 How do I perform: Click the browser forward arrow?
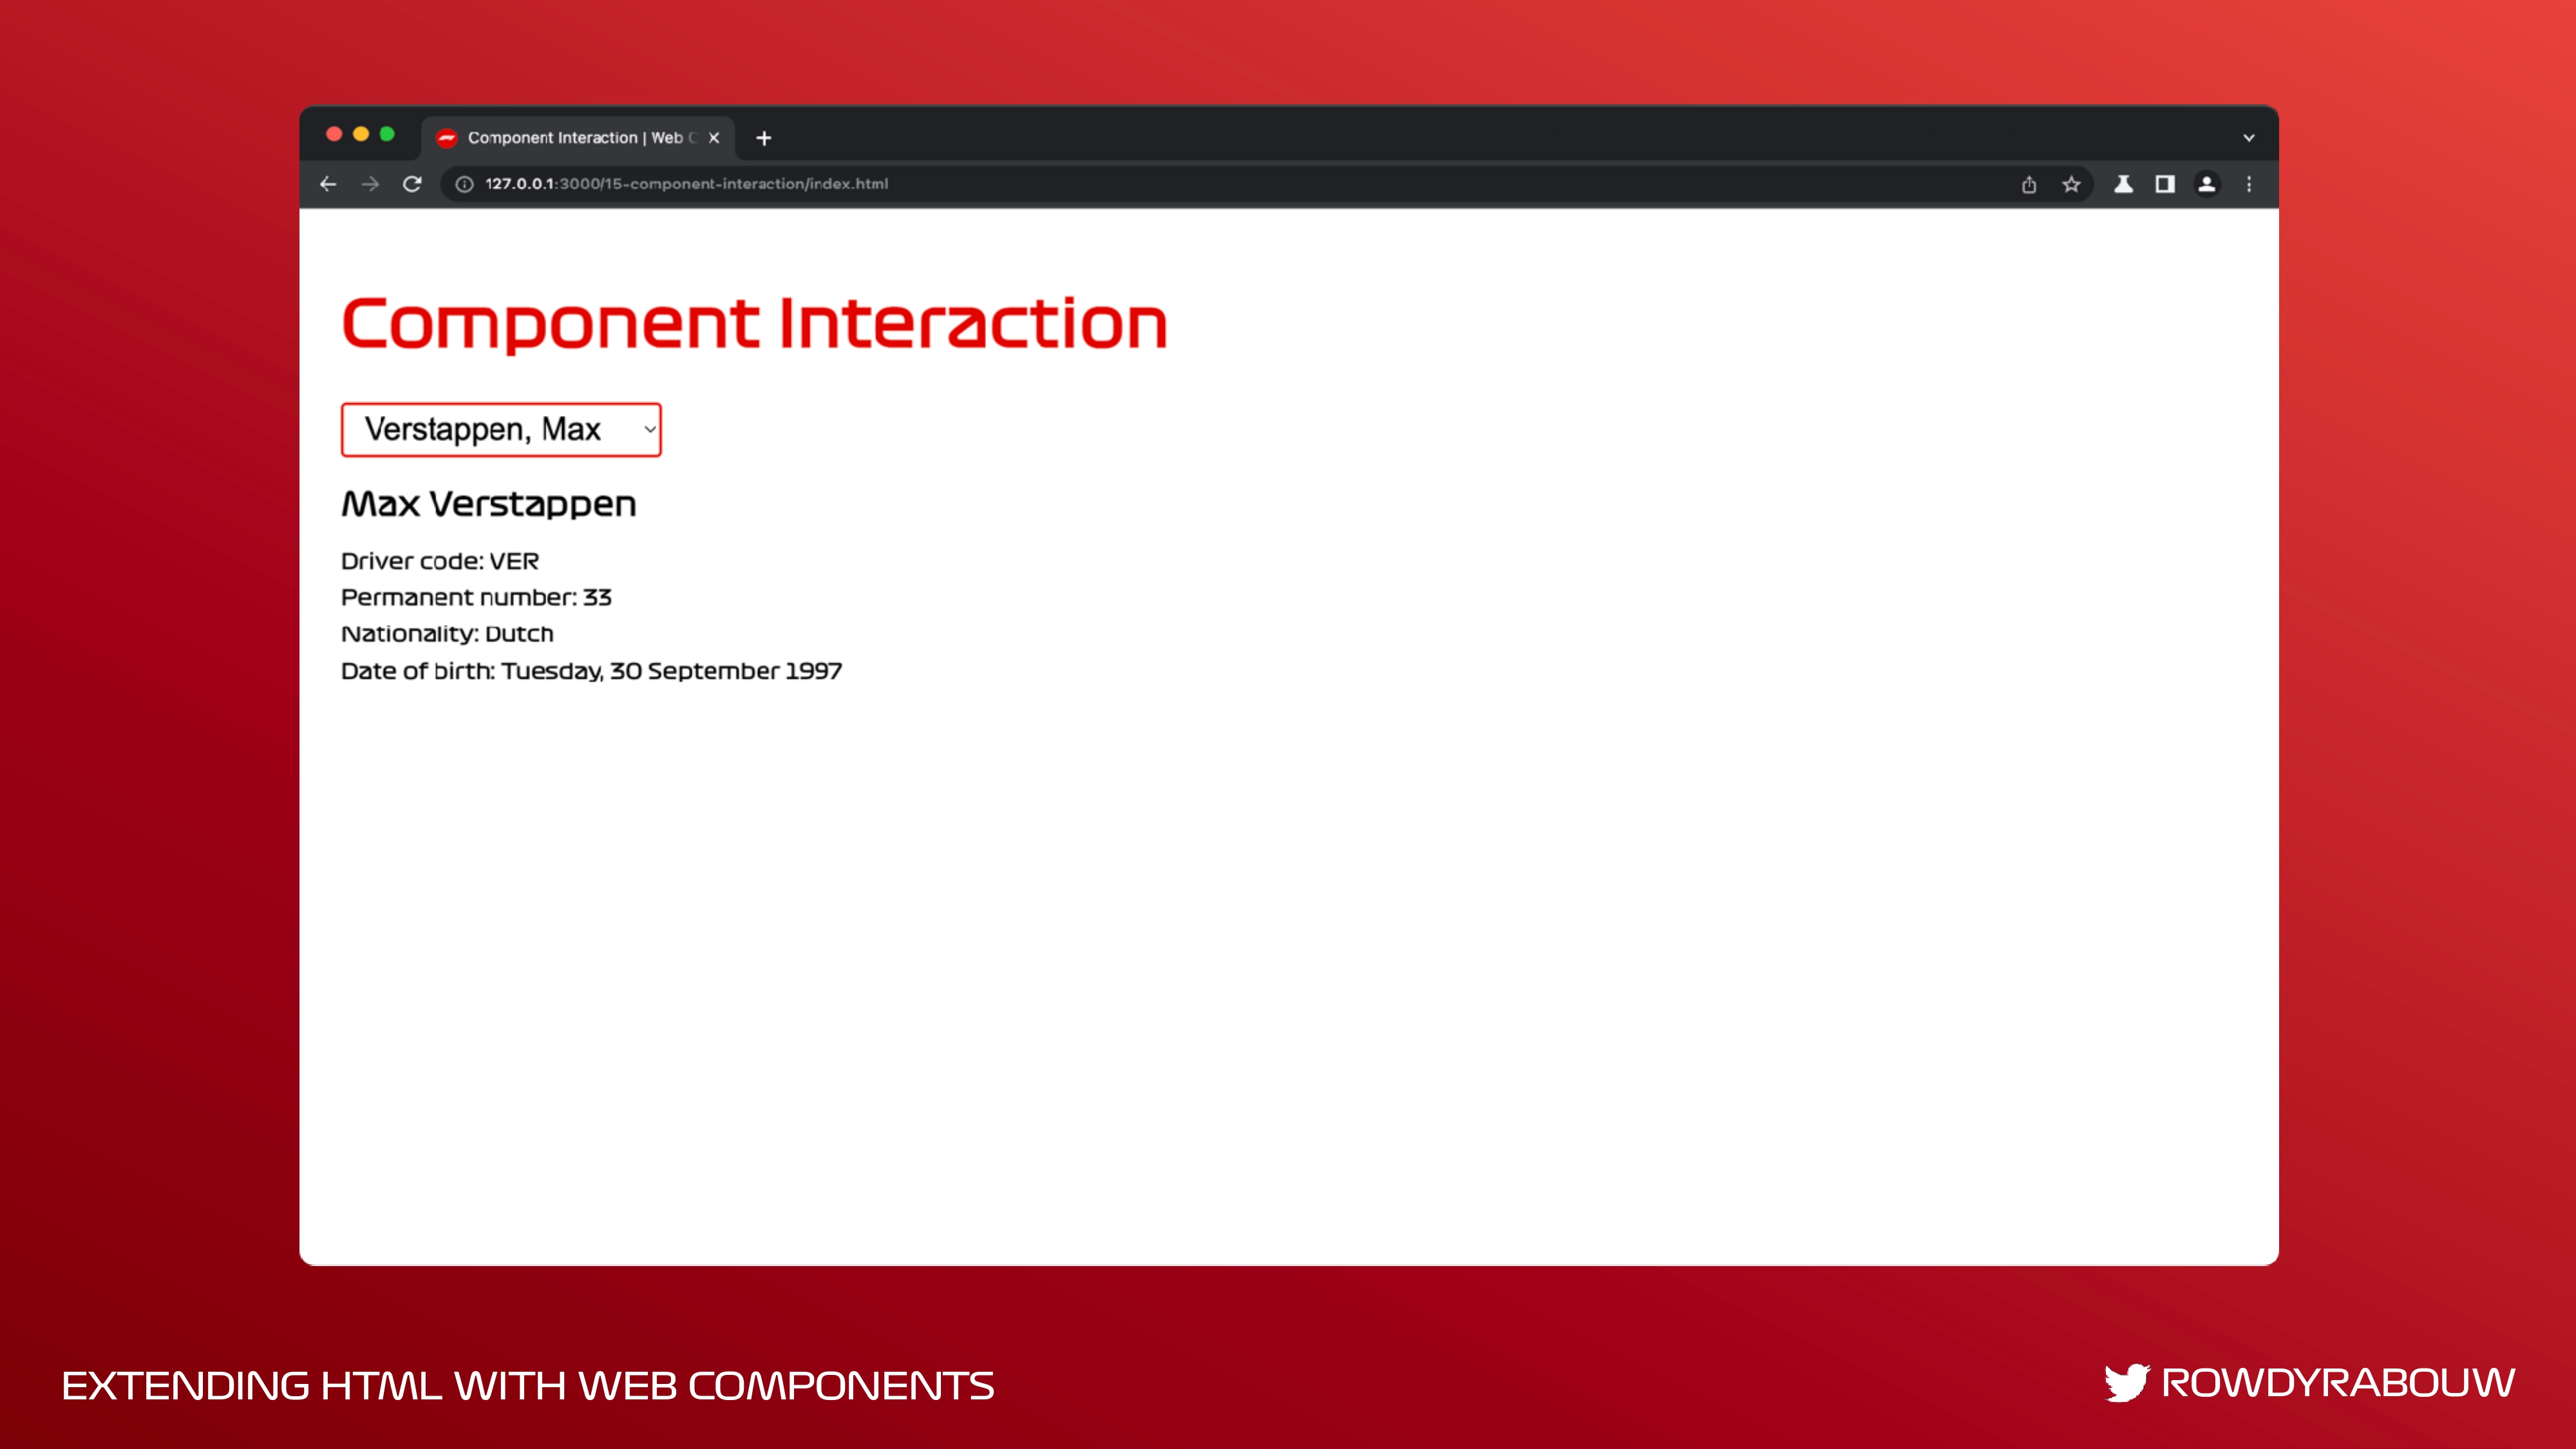tap(370, 184)
